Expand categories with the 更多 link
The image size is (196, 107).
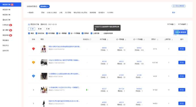(174, 12)
